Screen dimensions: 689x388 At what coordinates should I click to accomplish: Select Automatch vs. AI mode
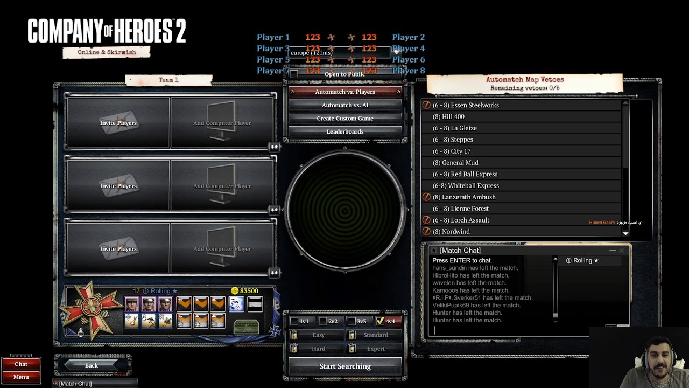(345, 105)
